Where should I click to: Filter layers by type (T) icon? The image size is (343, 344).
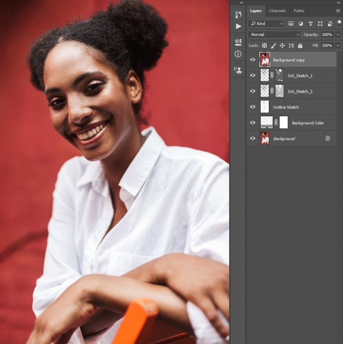[310, 24]
